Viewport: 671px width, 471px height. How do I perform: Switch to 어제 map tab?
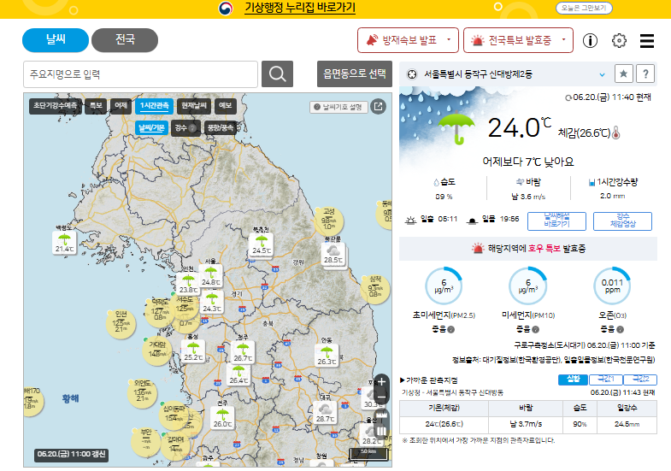(x=121, y=106)
